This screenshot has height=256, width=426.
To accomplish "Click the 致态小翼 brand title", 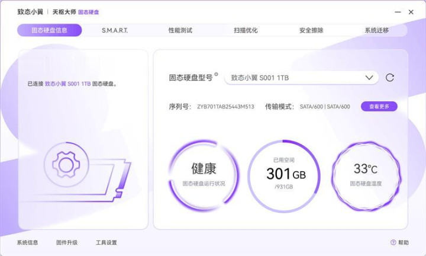I will coord(30,12).
